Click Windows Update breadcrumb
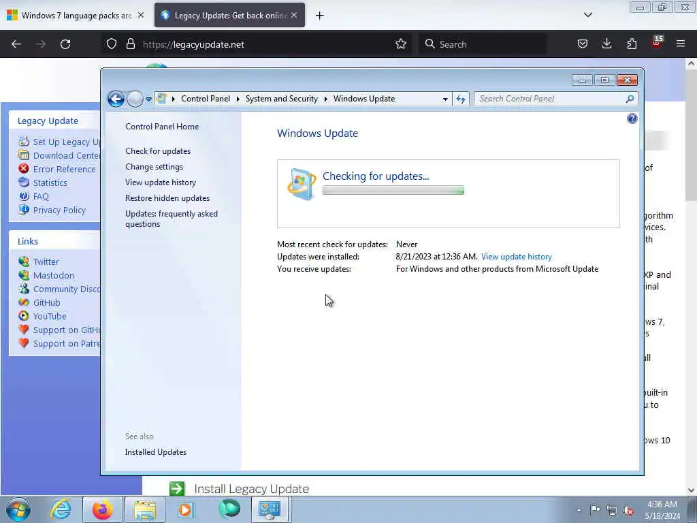Image resolution: width=697 pixels, height=523 pixels. coord(364,99)
